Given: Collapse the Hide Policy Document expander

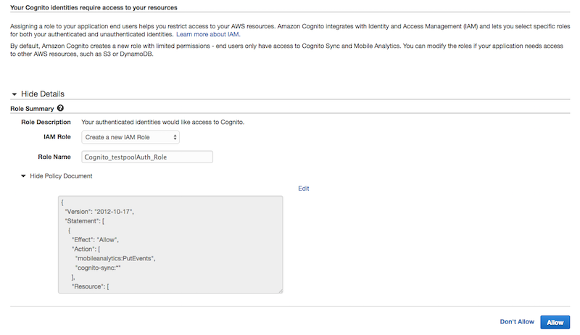Looking at the screenshot, I should tap(57, 176).
